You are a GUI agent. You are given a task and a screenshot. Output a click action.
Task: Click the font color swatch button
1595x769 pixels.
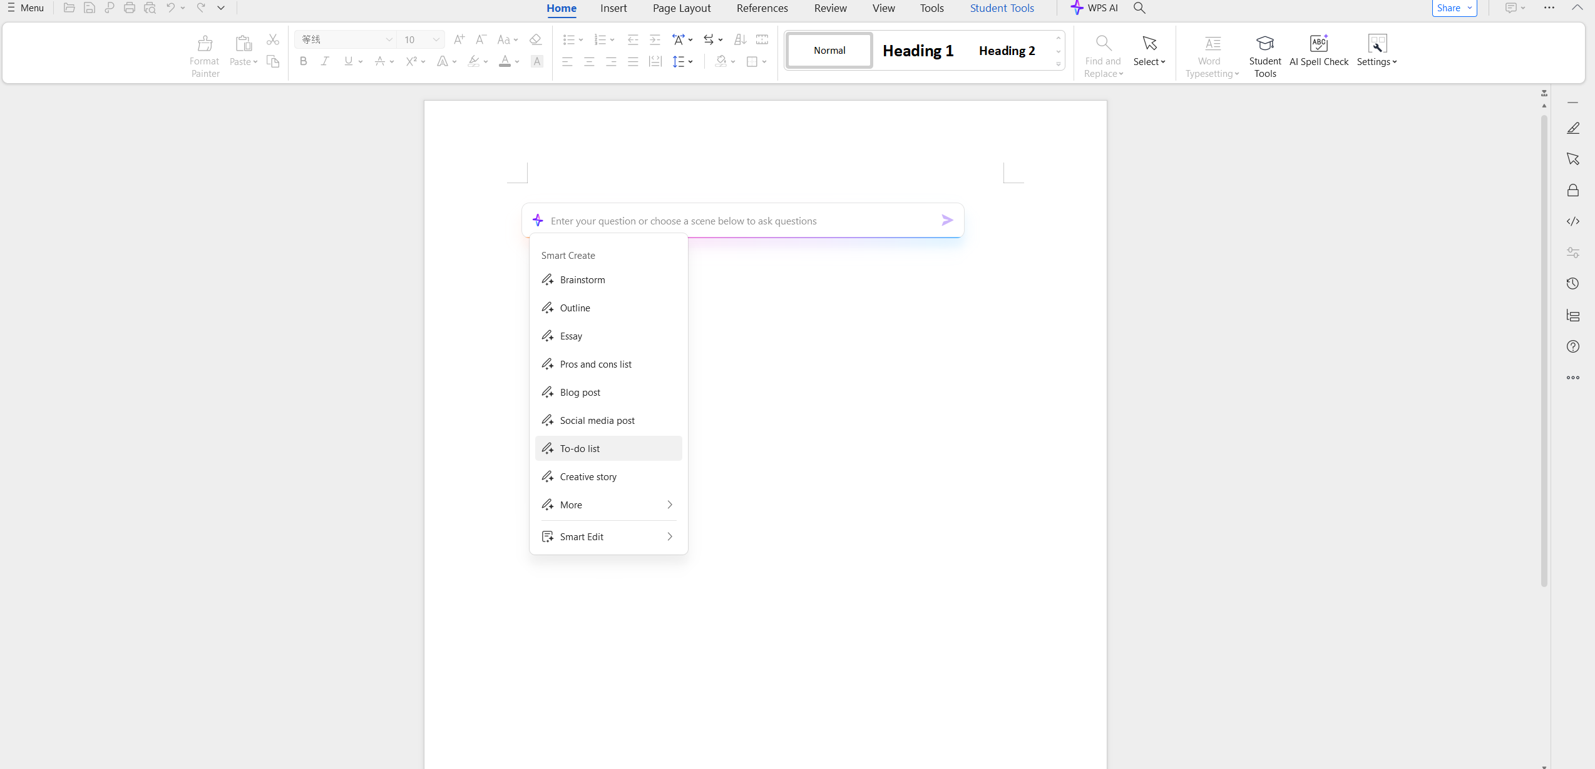click(505, 61)
